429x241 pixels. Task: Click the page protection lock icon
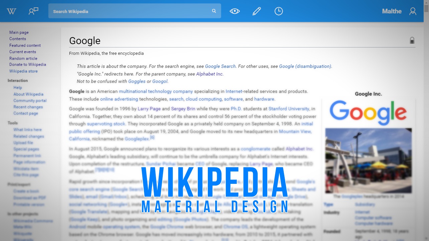pyautogui.click(x=412, y=40)
